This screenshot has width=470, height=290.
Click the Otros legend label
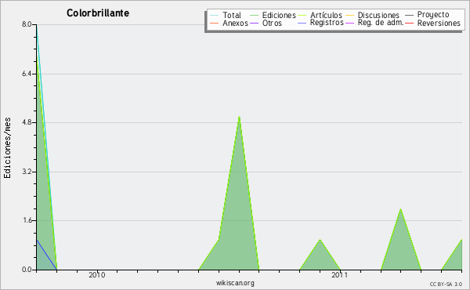(272, 23)
